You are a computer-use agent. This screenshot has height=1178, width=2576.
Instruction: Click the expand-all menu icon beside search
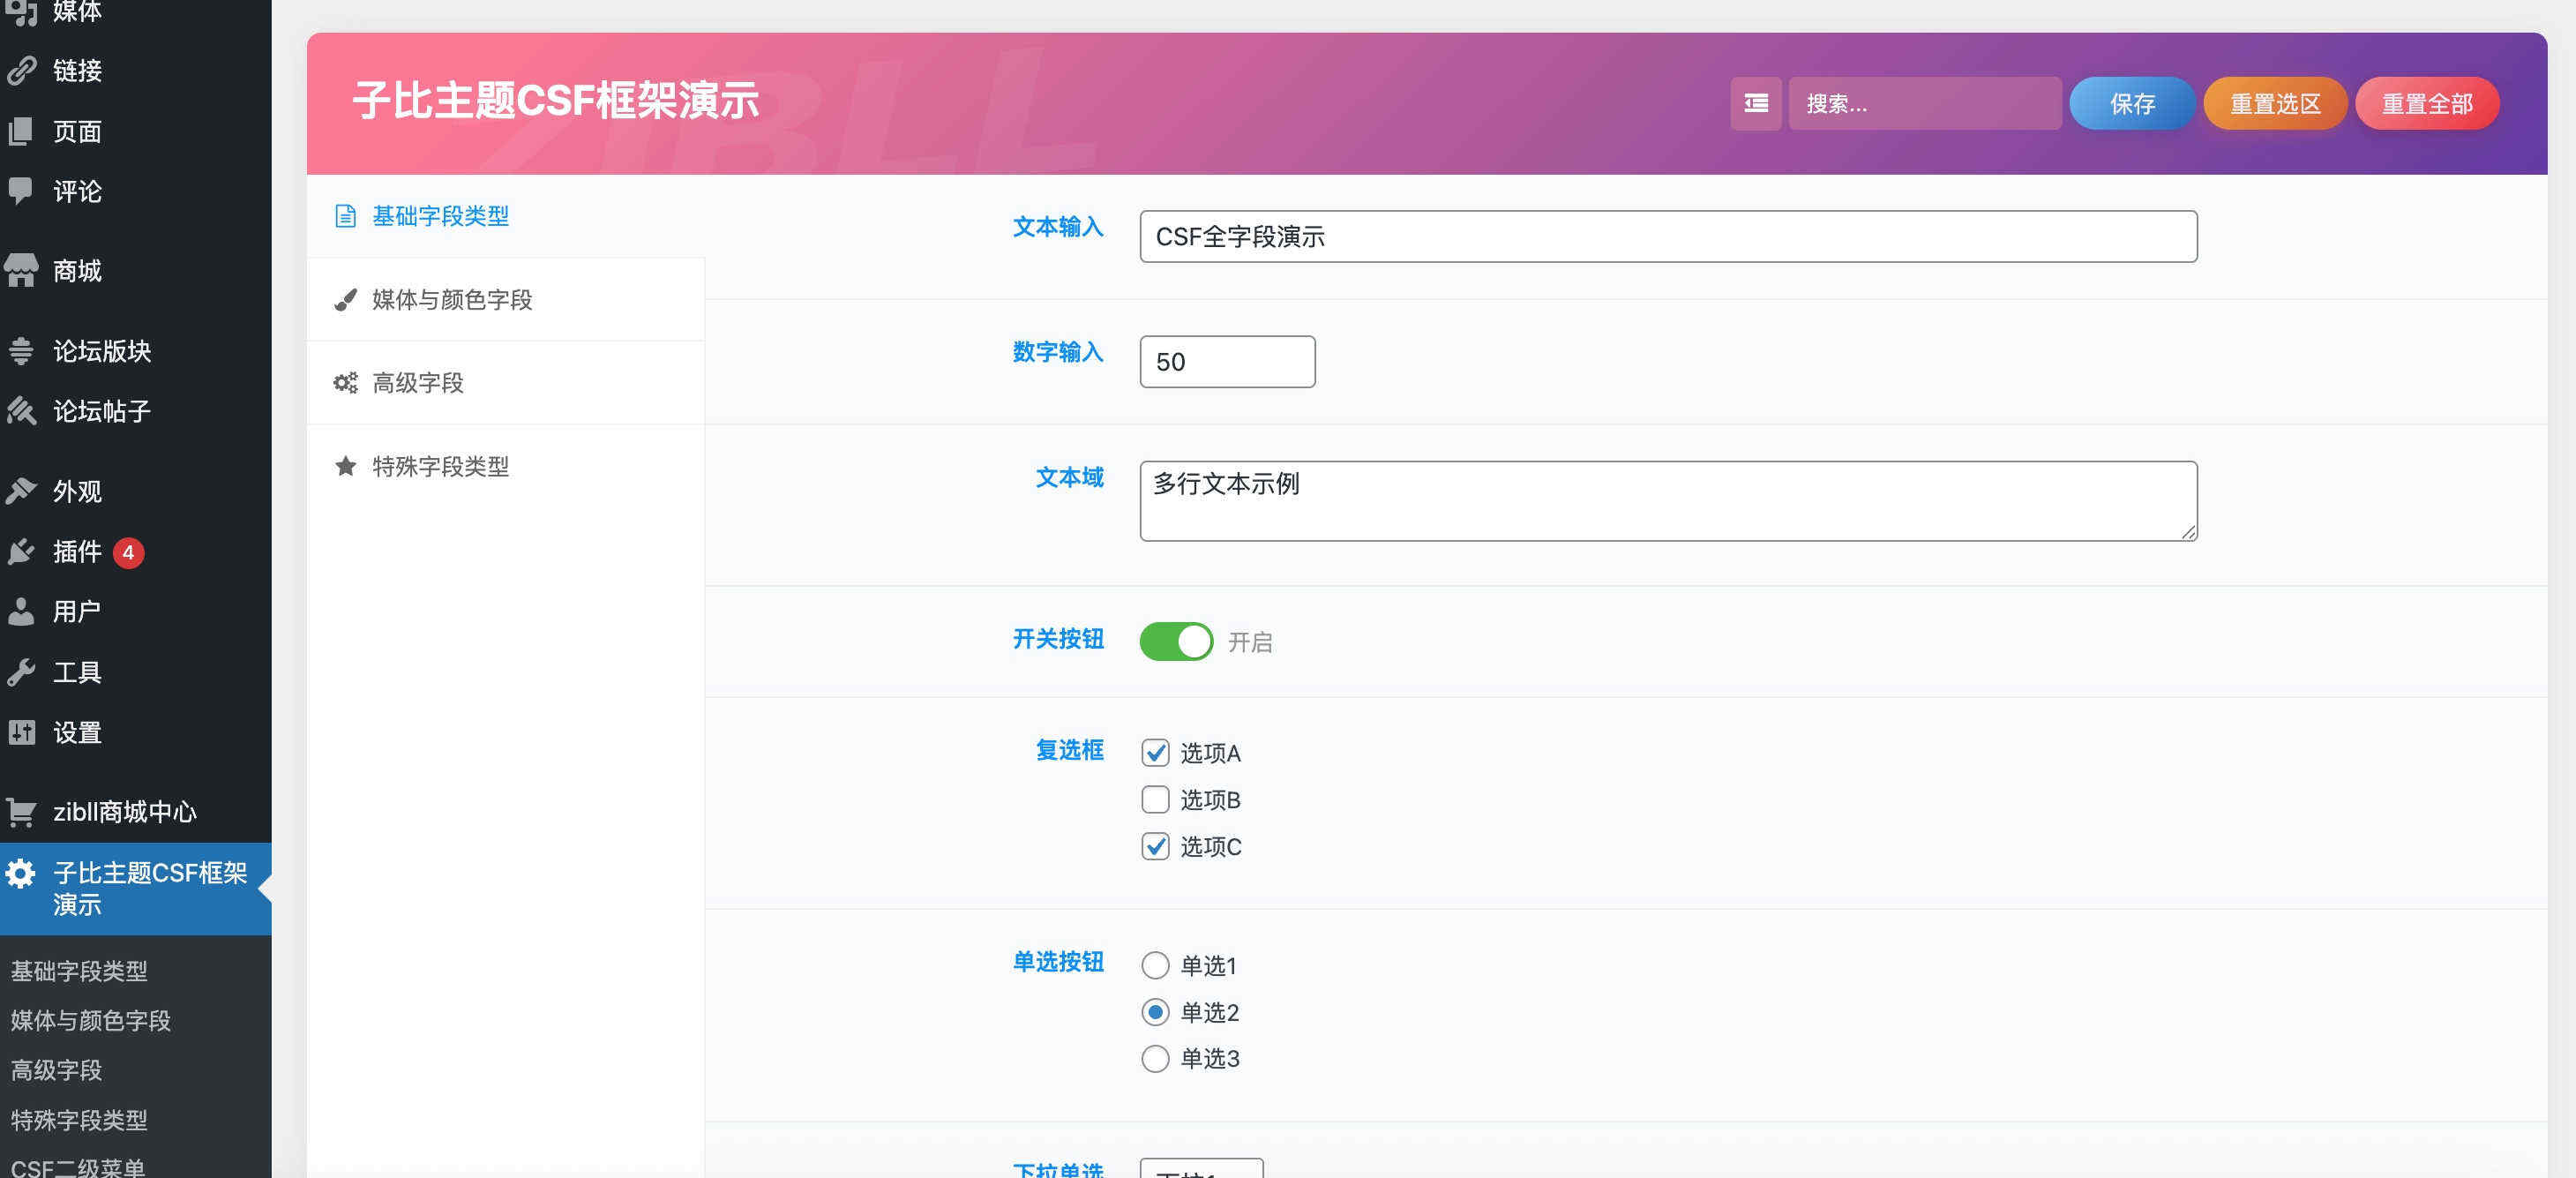tap(1755, 103)
